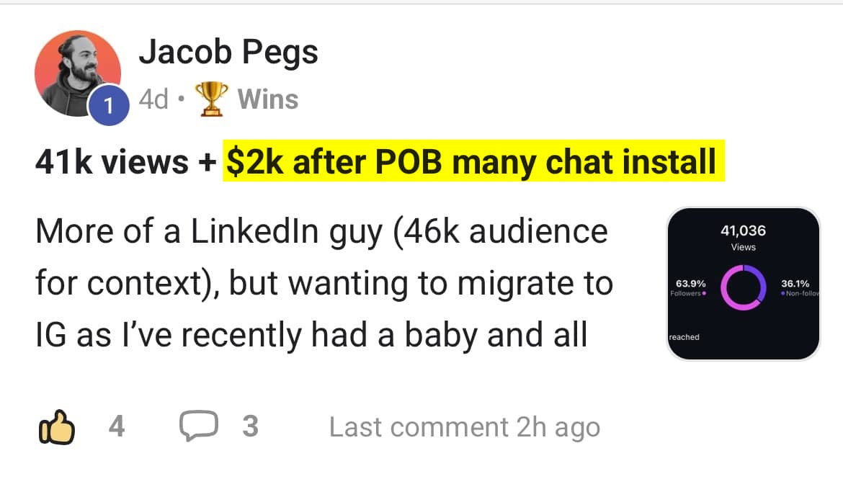This screenshot has height=479, width=843.
Task: Click the comment count number 3
Action: pos(249,427)
